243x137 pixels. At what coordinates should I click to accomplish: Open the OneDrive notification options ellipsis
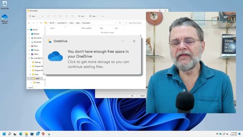[x=123, y=41]
